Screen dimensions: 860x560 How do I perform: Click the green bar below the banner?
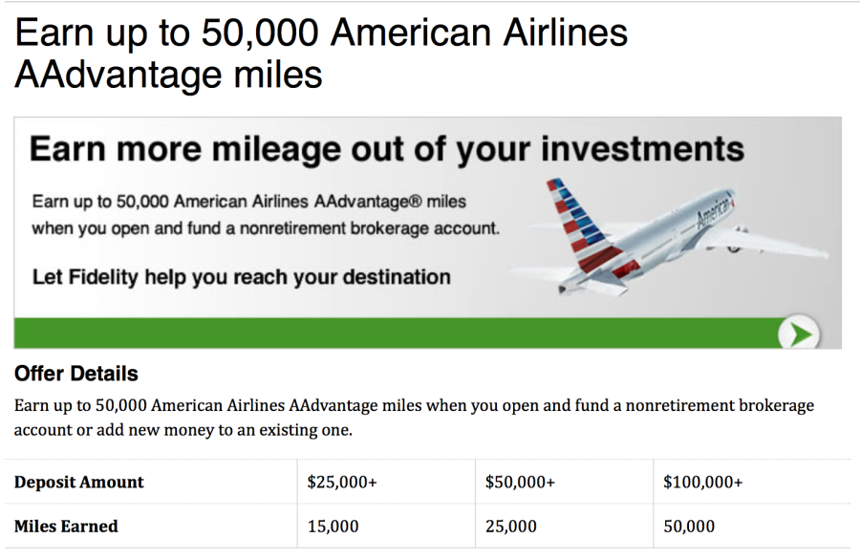pyautogui.click(x=382, y=333)
